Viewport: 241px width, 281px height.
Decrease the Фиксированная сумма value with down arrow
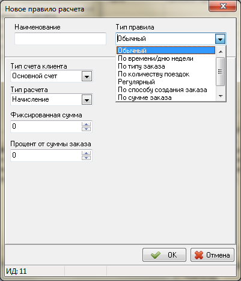[x=87, y=129]
